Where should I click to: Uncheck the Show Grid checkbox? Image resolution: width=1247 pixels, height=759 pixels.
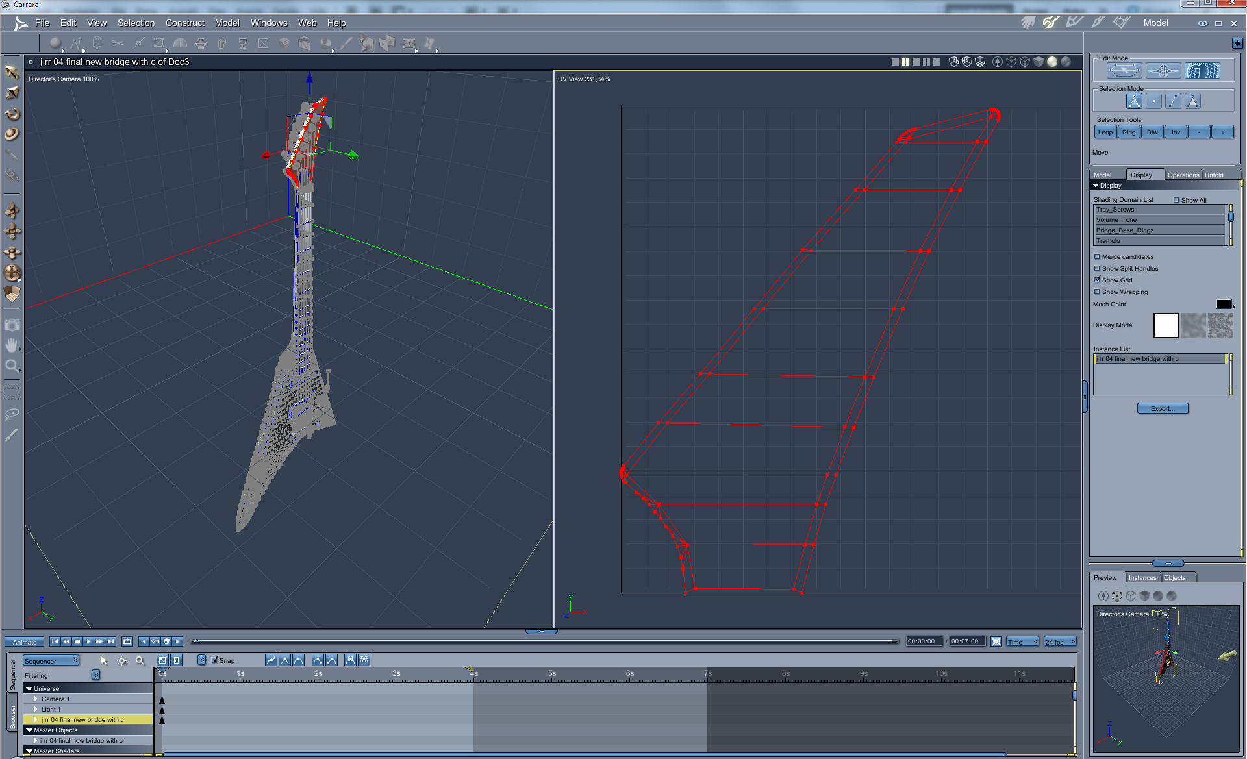pyautogui.click(x=1098, y=280)
